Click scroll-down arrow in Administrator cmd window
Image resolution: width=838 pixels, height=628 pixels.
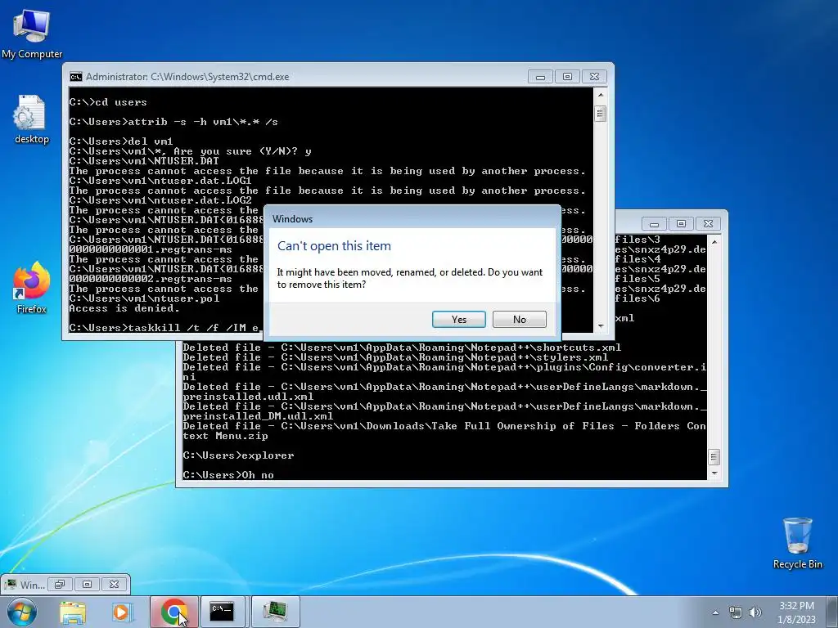tap(600, 325)
